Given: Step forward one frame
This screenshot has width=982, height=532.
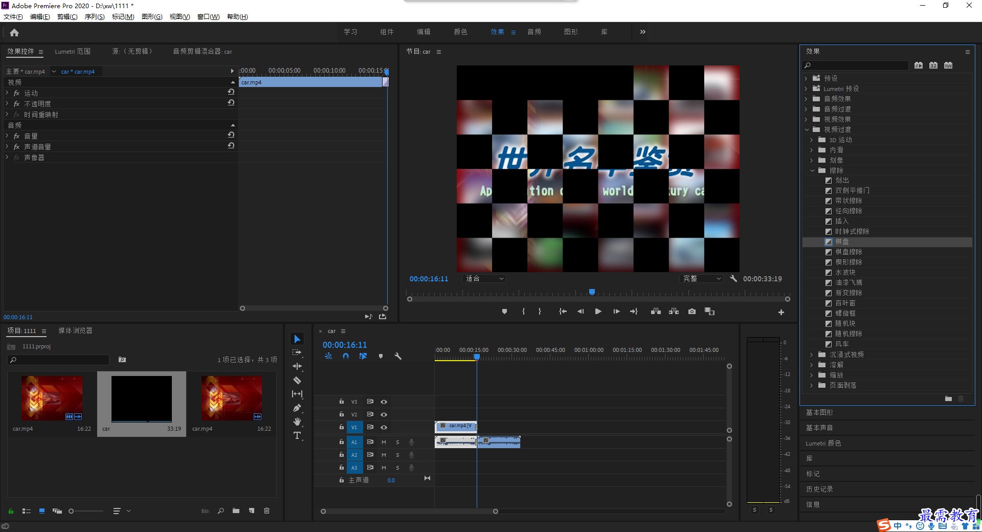Looking at the screenshot, I should coord(616,312).
